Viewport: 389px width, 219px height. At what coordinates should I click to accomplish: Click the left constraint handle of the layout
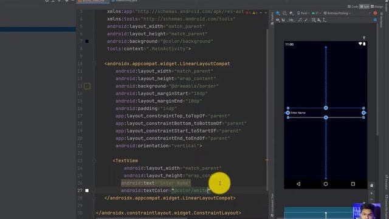coord(287,113)
